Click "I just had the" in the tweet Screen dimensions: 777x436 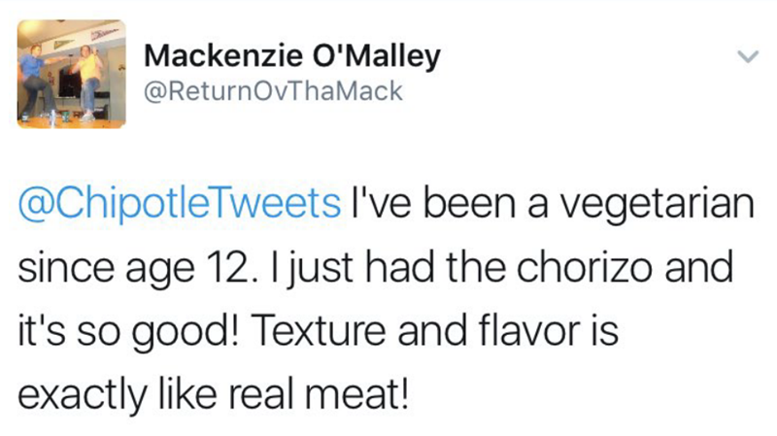tap(350, 266)
